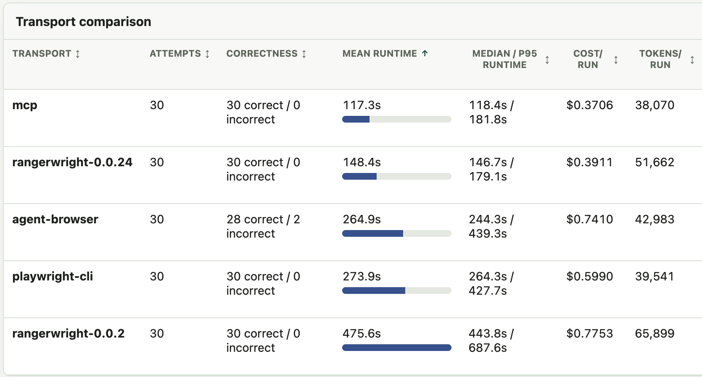The width and height of the screenshot is (702, 377).
Task: Click the agent-browser runtime progress bar
Action: 396,233
